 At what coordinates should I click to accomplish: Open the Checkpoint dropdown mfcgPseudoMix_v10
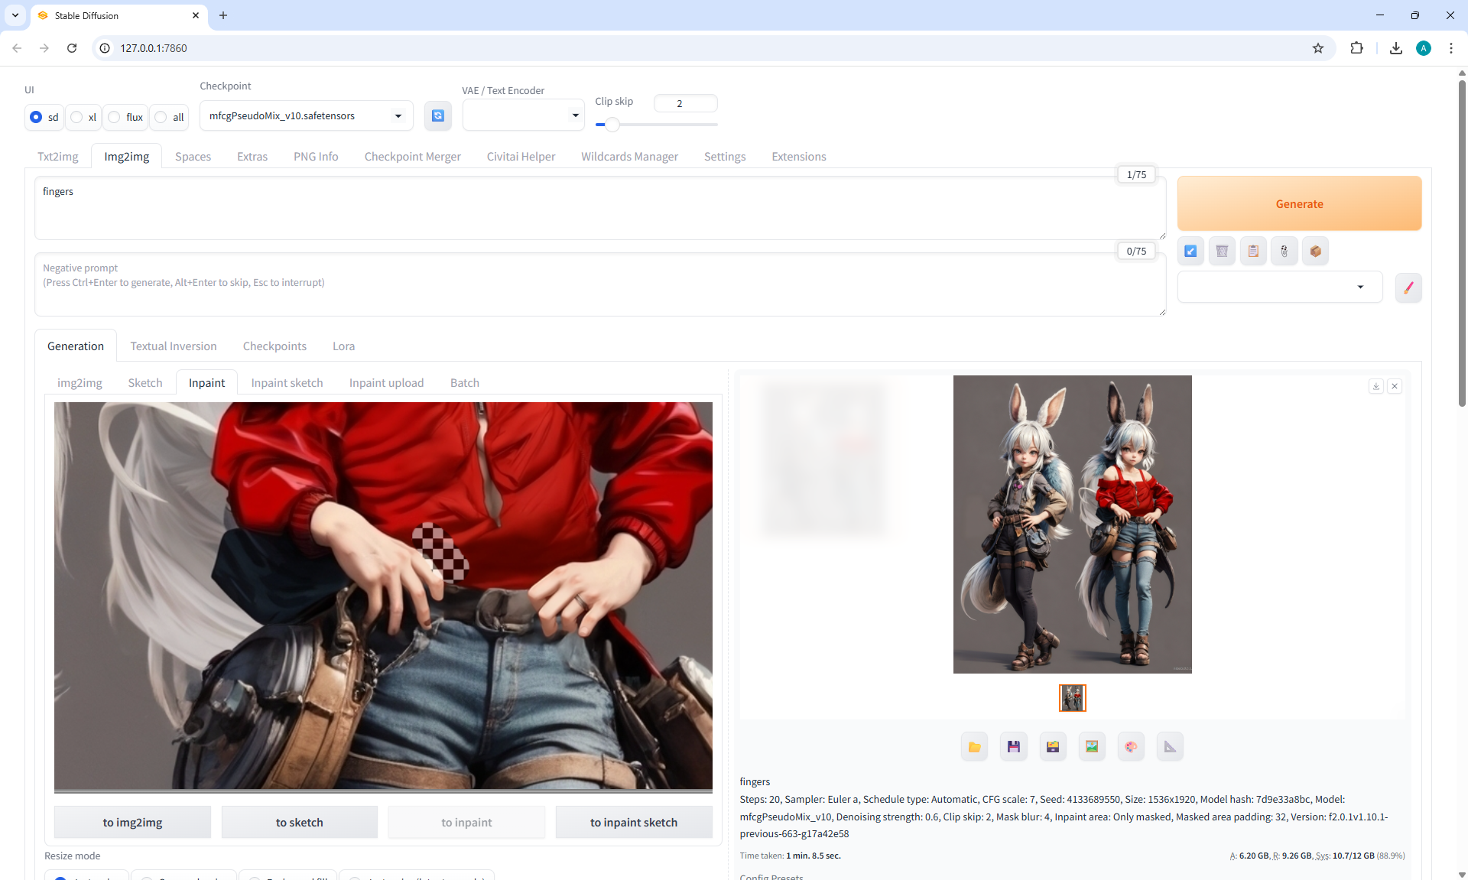coord(306,115)
